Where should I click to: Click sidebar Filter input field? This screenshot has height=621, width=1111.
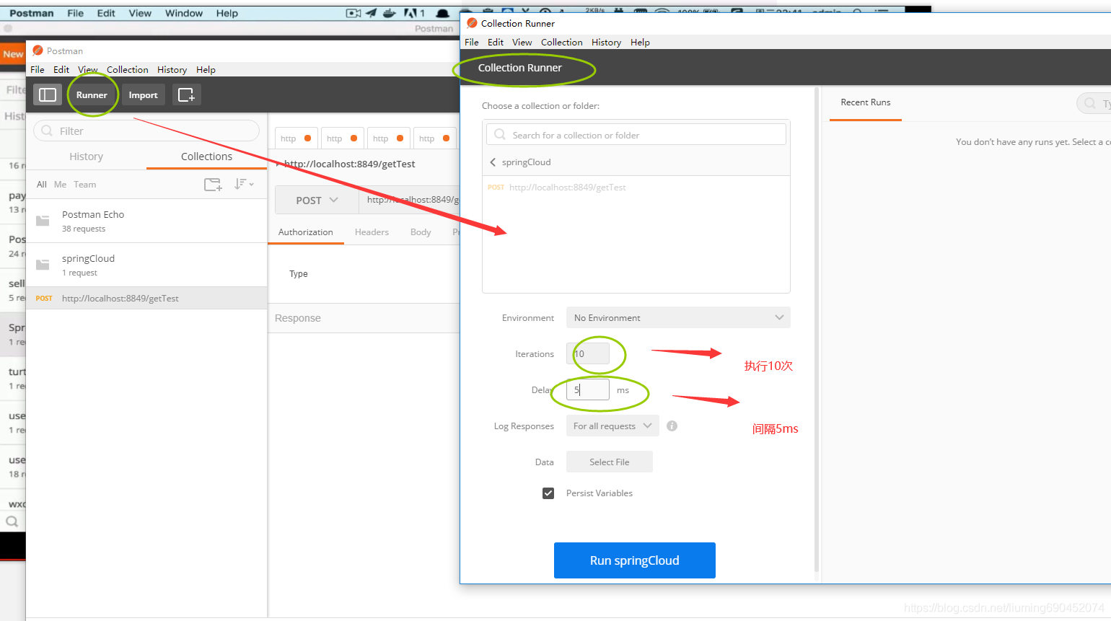click(x=146, y=131)
